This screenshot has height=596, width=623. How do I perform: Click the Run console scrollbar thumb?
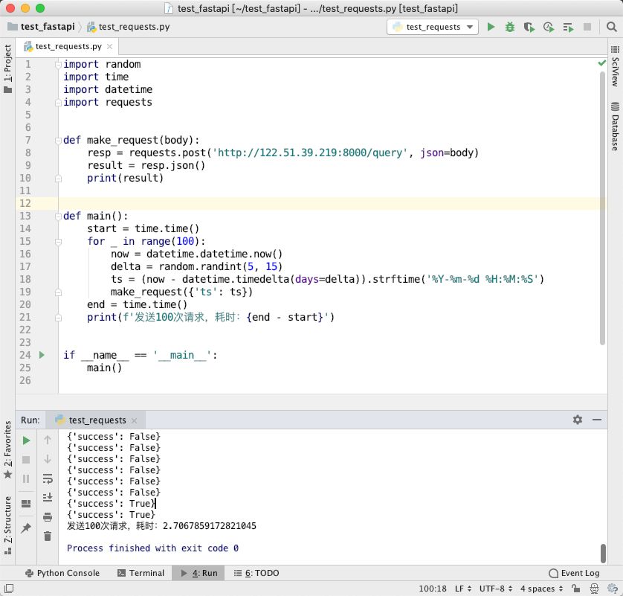tap(603, 554)
